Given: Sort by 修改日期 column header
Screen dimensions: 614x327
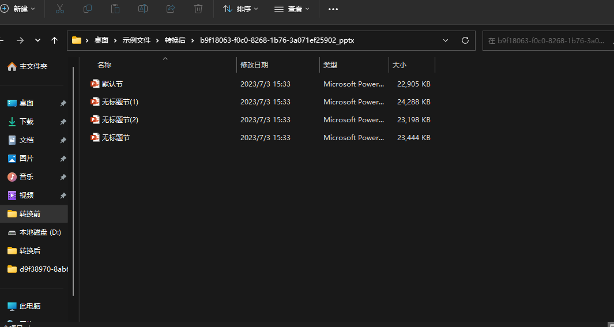Looking at the screenshot, I should coord(254,65).
